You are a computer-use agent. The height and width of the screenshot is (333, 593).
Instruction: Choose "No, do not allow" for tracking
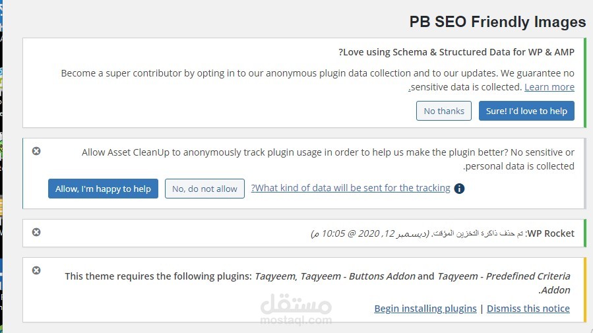(204, 189)
